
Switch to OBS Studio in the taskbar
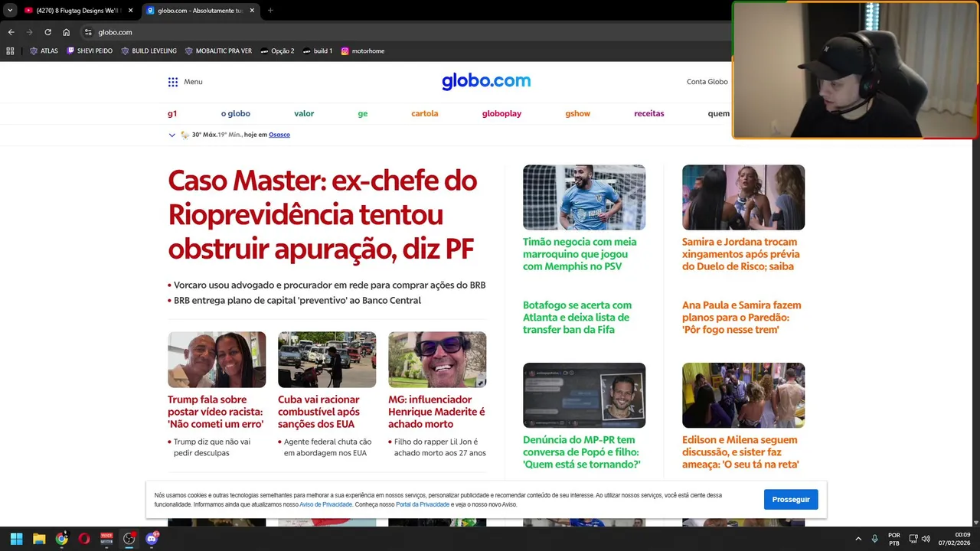click(129, 539)
